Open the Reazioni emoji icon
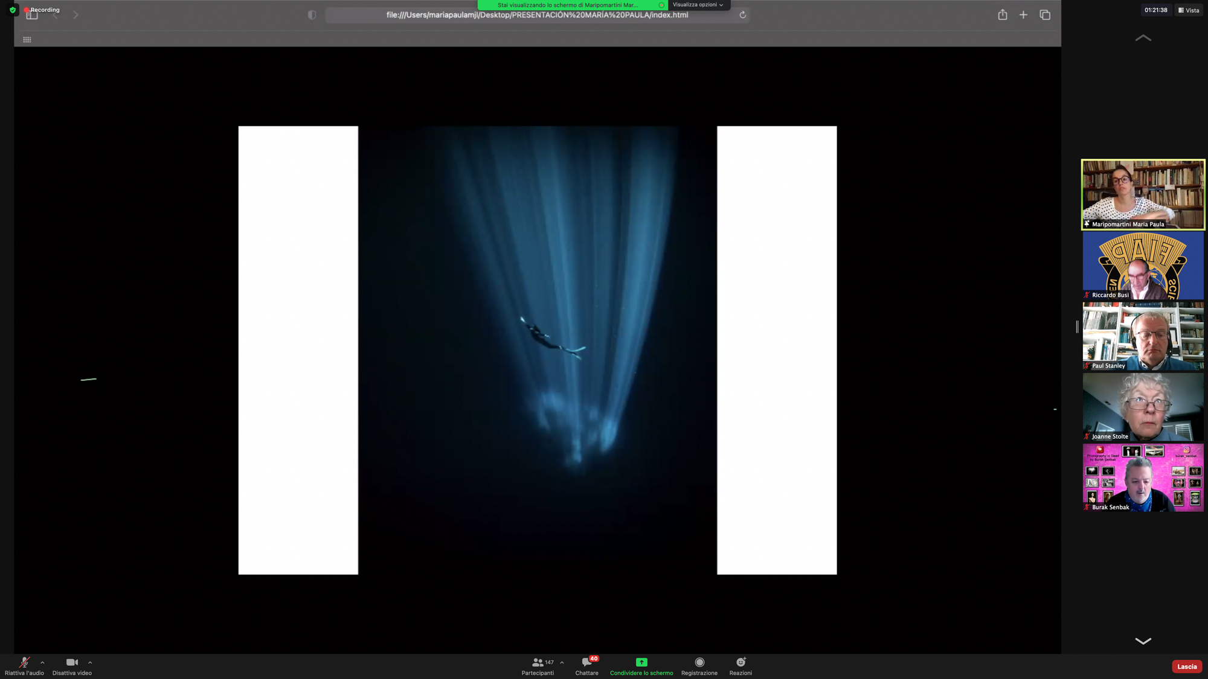 coord(741,663)
